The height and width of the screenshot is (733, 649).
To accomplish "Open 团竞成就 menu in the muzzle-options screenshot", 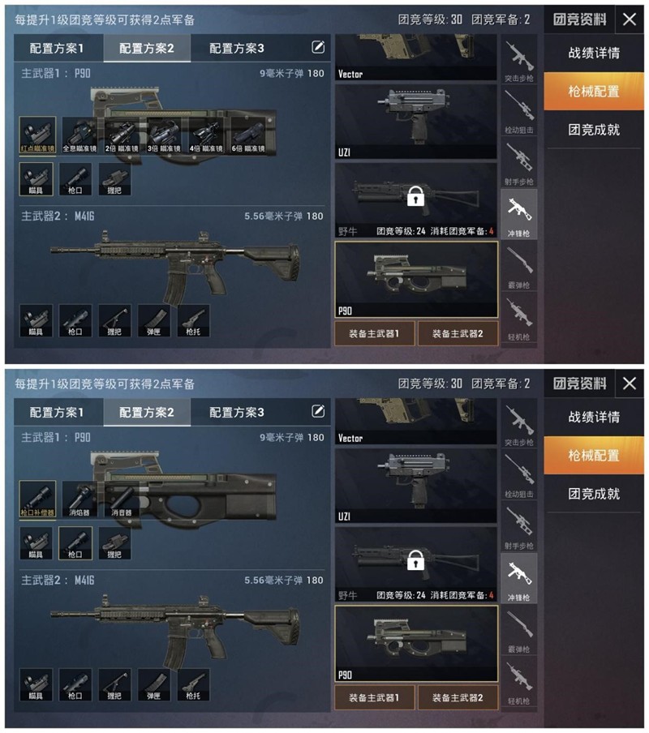I will [594, 494].
